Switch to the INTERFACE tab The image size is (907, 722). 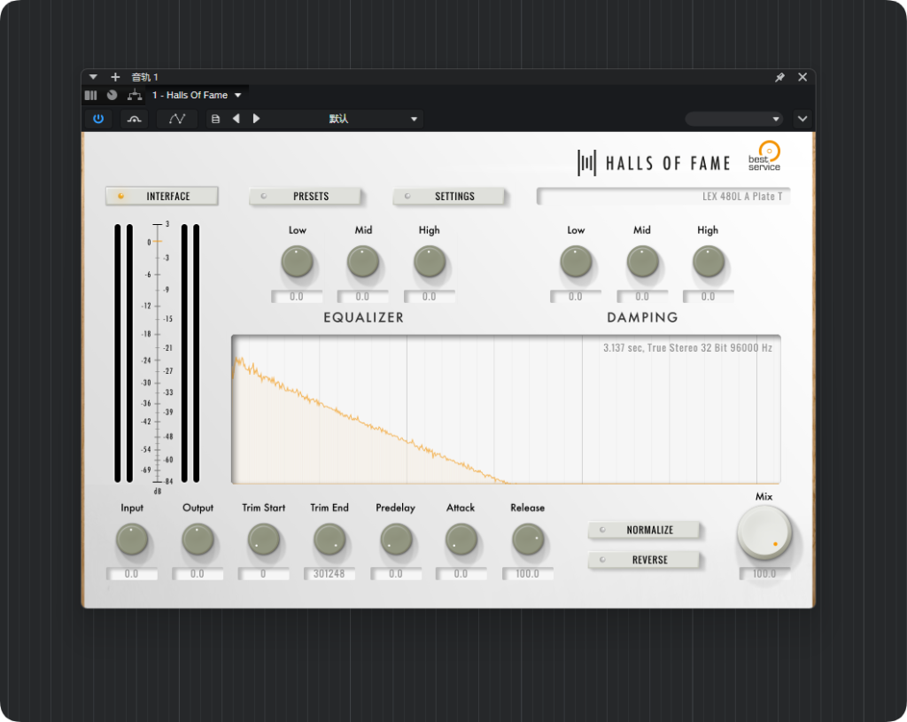tap(162, 196)
